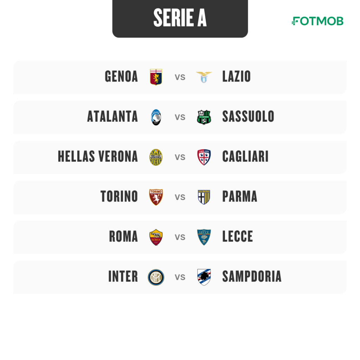Click the Lecce club crest
360x360 pixels.
(x=204, y=237)
